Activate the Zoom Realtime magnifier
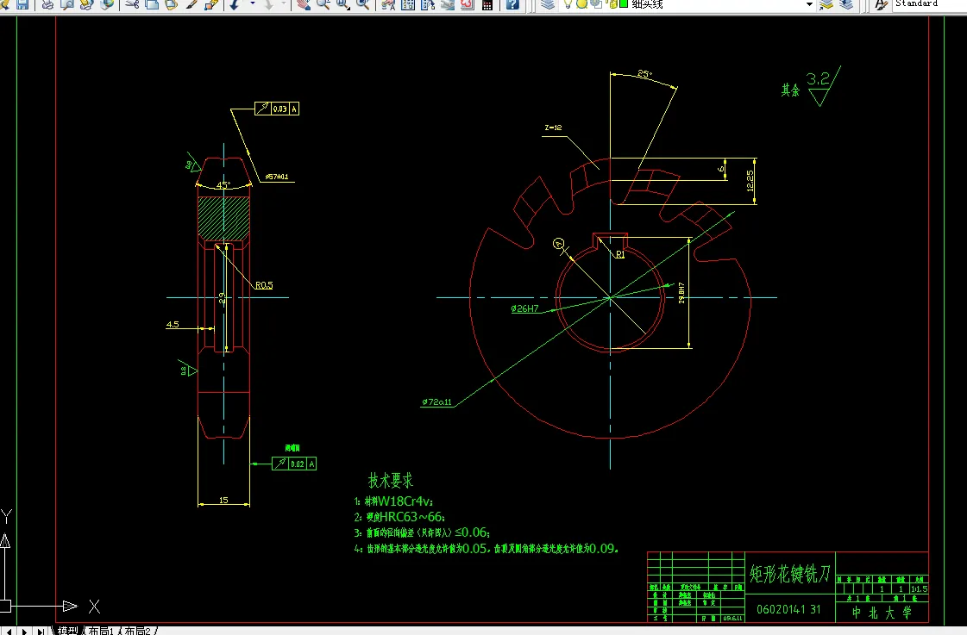The height and width of the screenshot is (635, 967). tap(323, 4)
